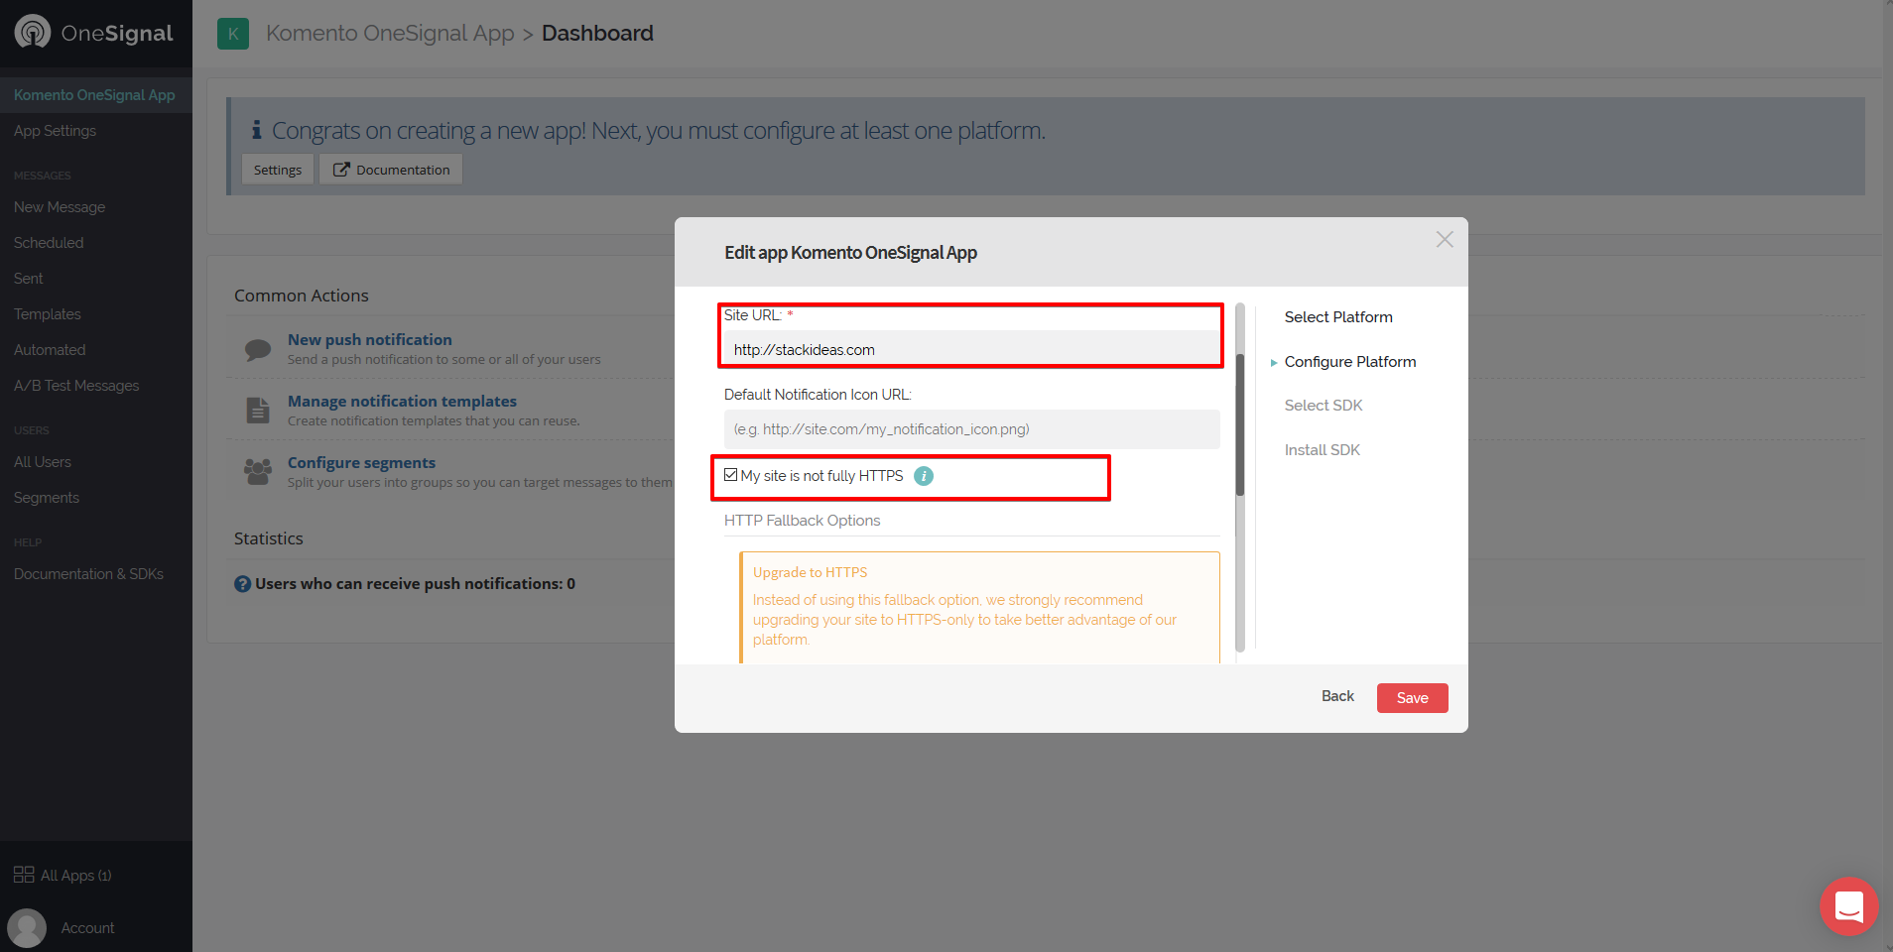Toggle My site is not fully HTTPS
The height and width of the screenshot is (952, 1893).
click(x=731, y=475)
